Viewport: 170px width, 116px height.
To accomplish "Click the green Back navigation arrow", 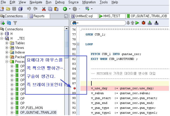I will (65, 9).
